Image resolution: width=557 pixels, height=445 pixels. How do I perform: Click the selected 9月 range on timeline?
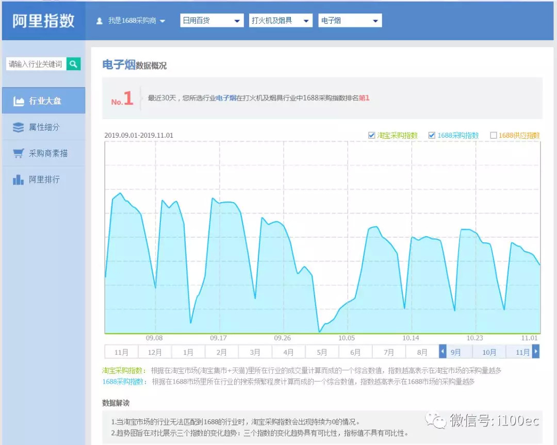456,353
